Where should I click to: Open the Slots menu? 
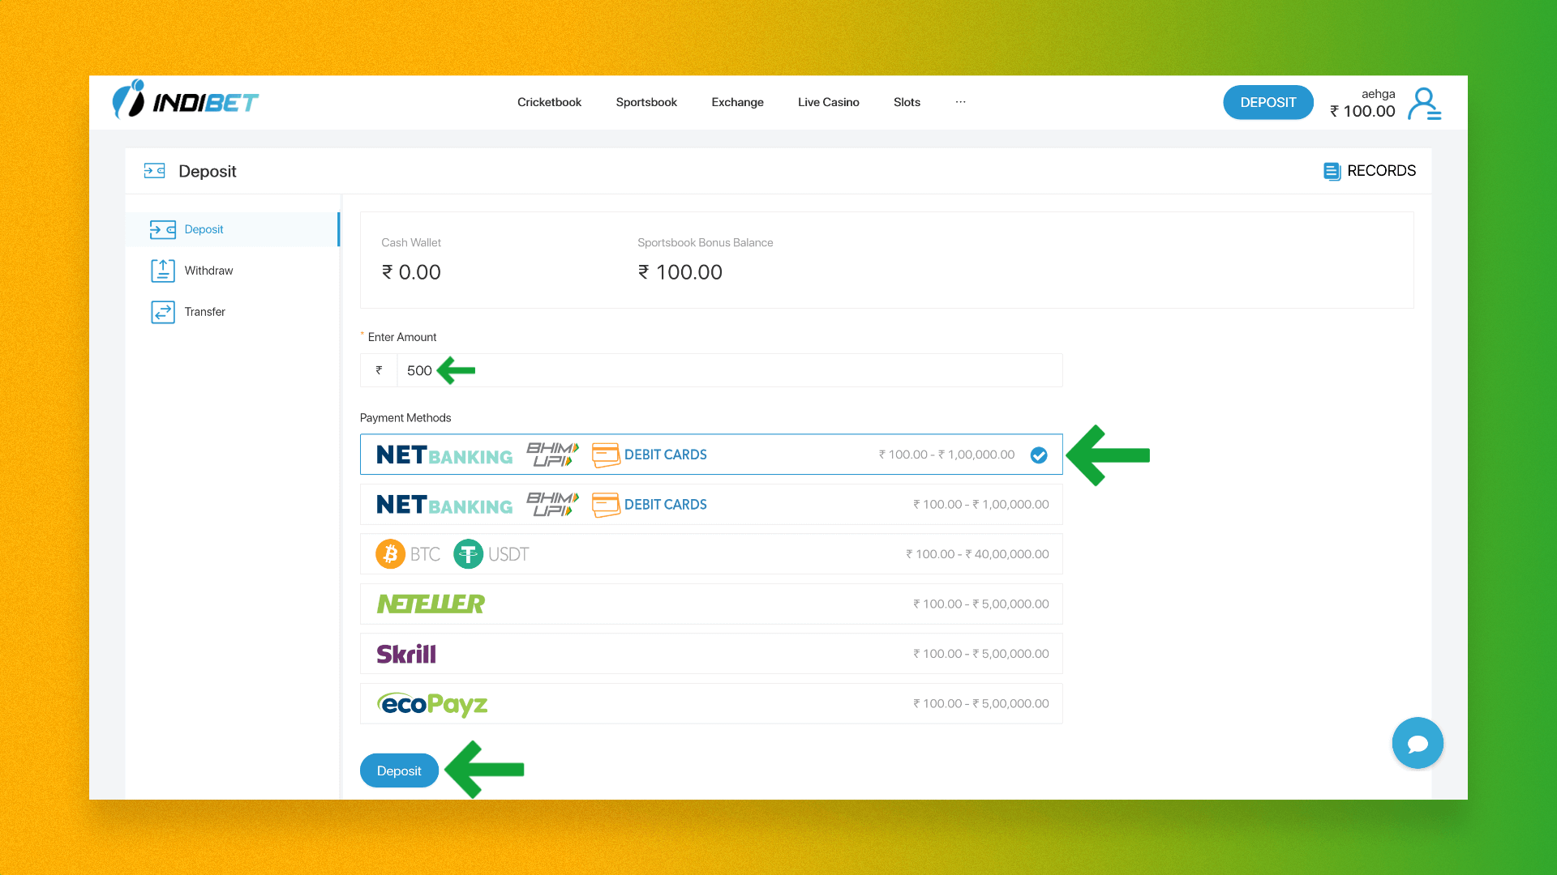click(x=907, y=102)
